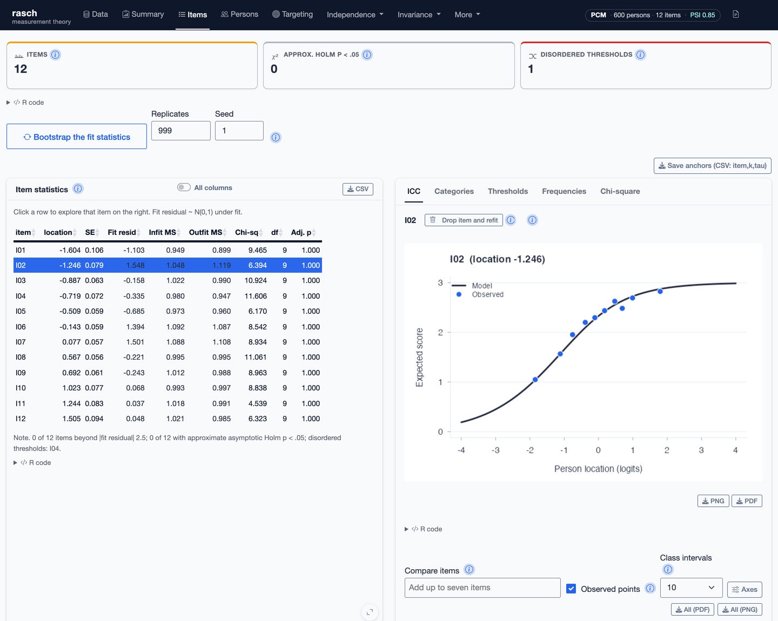Screen dimensions: 778x621
Task: Expand R code below the item statistics note
Action: 32,463
